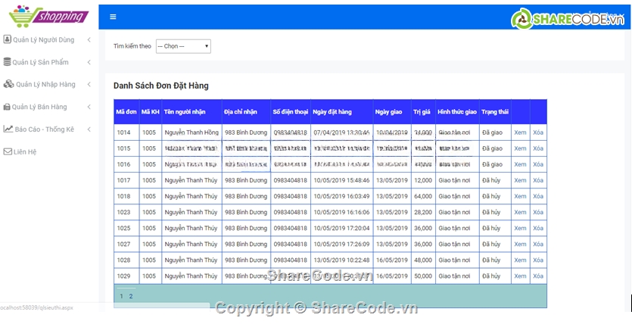Click value cell 64,000
The image size is (632, 324).
pyautogui.click(x=423, y=196)
